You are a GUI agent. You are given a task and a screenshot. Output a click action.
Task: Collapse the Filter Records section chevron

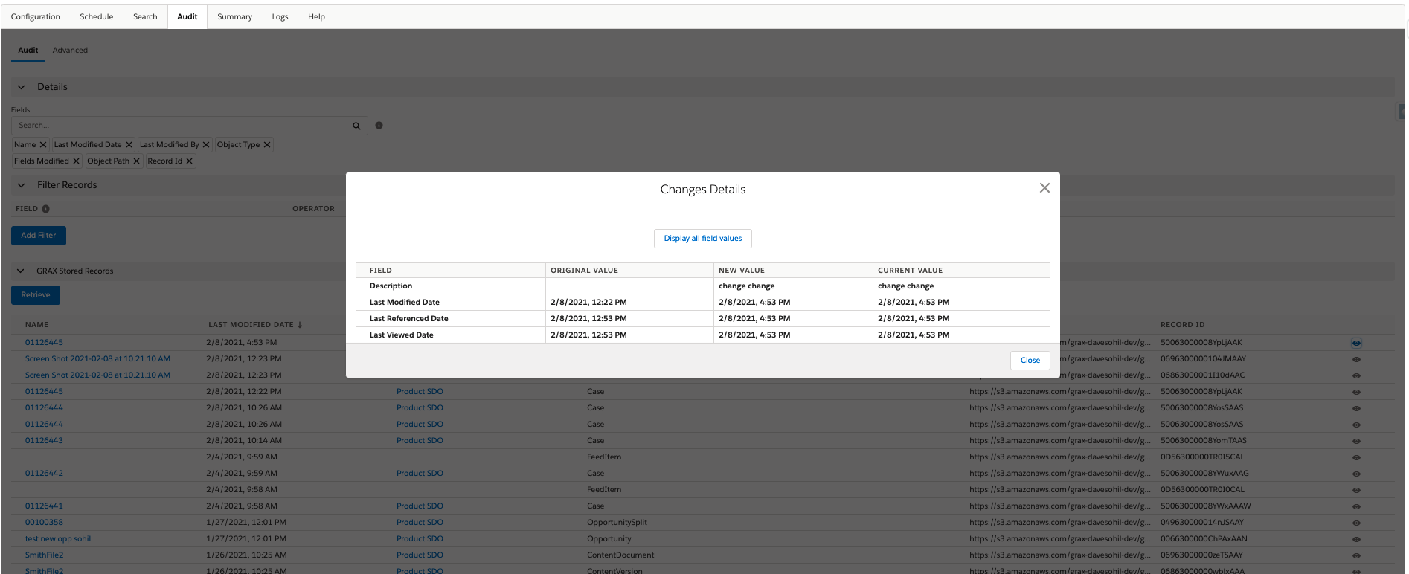pyautogui.click(x=22, y=185)
